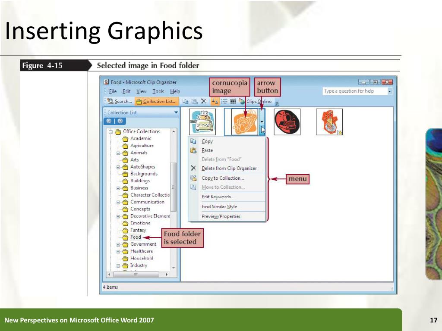The width and height of the screenshot is (442, 331).
Task: Select the Concepts folder
Action: 136,209
